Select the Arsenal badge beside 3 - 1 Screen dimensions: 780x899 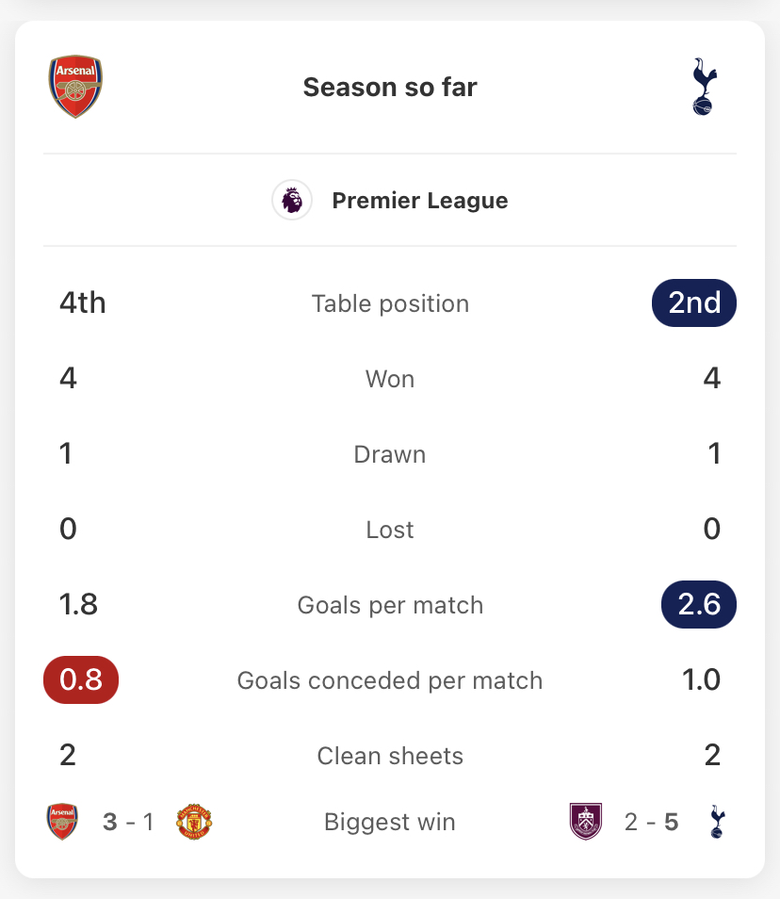pos(62,822)
